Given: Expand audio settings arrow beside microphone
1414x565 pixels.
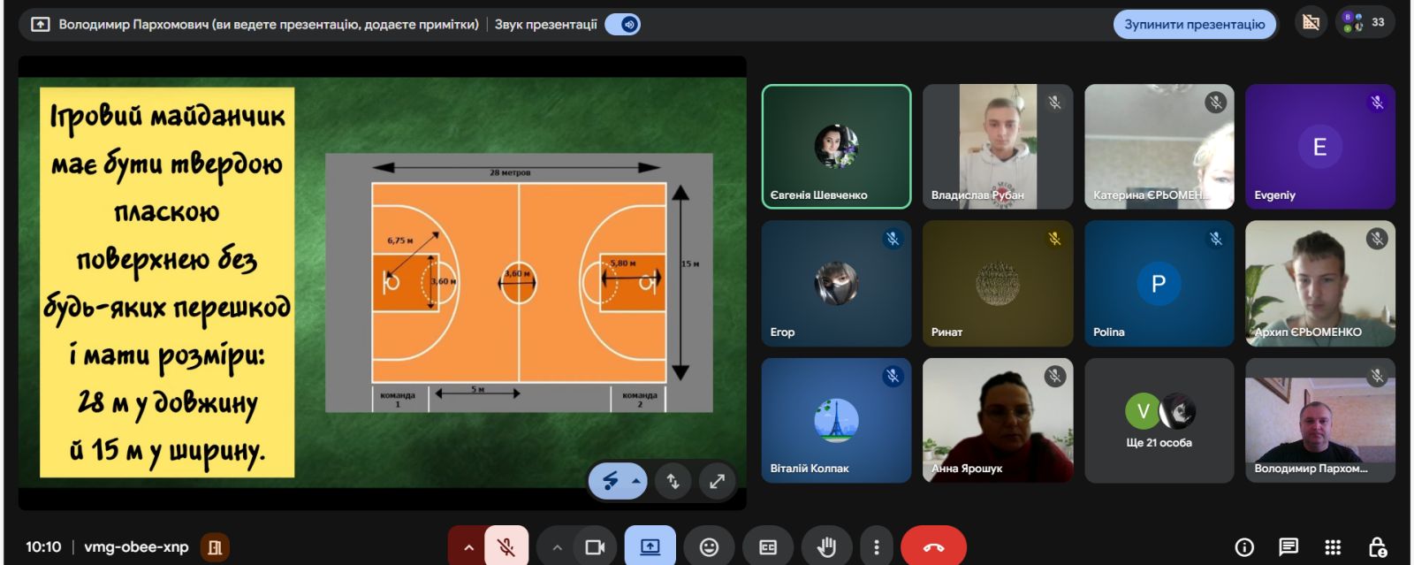Looking at the screenshot, I should point(468,547).
